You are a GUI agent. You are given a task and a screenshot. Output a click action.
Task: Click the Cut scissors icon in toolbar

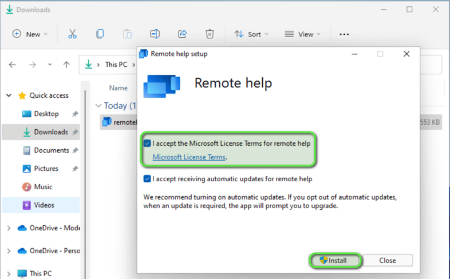(72, 34)
